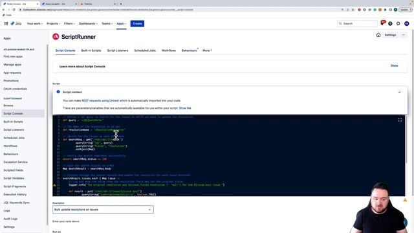Open the notifications bell icon
This screenshot has height=233, width=414.
382,23
